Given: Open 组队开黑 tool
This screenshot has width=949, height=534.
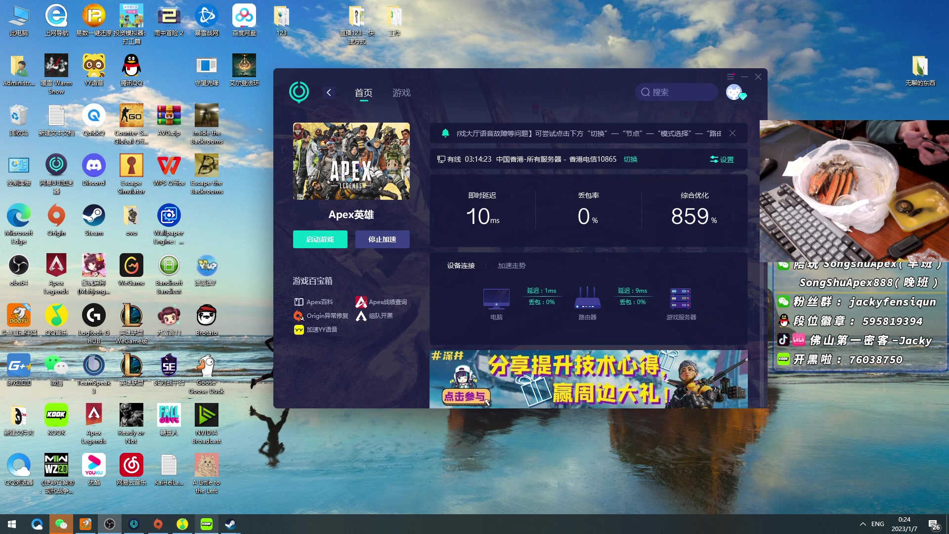Looking at the screenshot, I should point(375,316).
